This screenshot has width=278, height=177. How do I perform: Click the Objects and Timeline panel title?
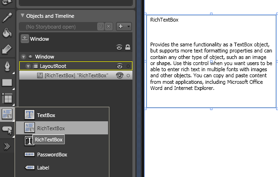tap(50, 16)
